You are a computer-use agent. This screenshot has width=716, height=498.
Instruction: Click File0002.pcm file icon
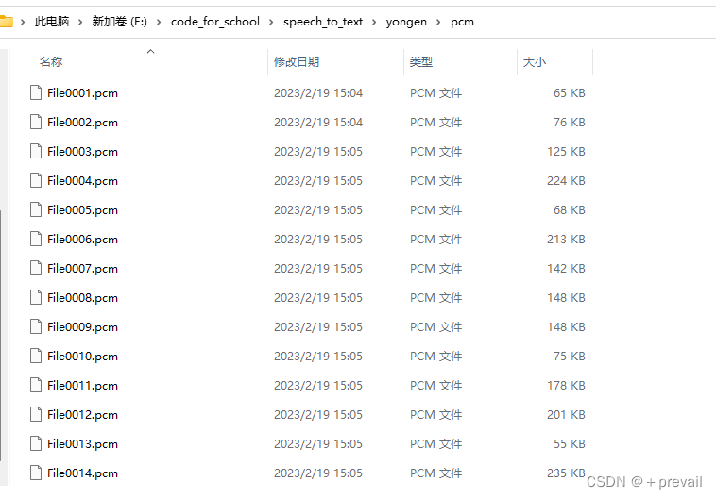pyautogui.click(x=36, y=122)
